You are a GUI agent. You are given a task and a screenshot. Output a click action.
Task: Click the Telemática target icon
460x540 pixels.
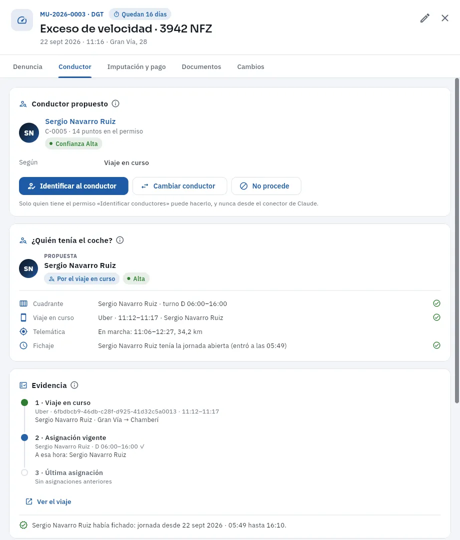click(x=23, y=331)
